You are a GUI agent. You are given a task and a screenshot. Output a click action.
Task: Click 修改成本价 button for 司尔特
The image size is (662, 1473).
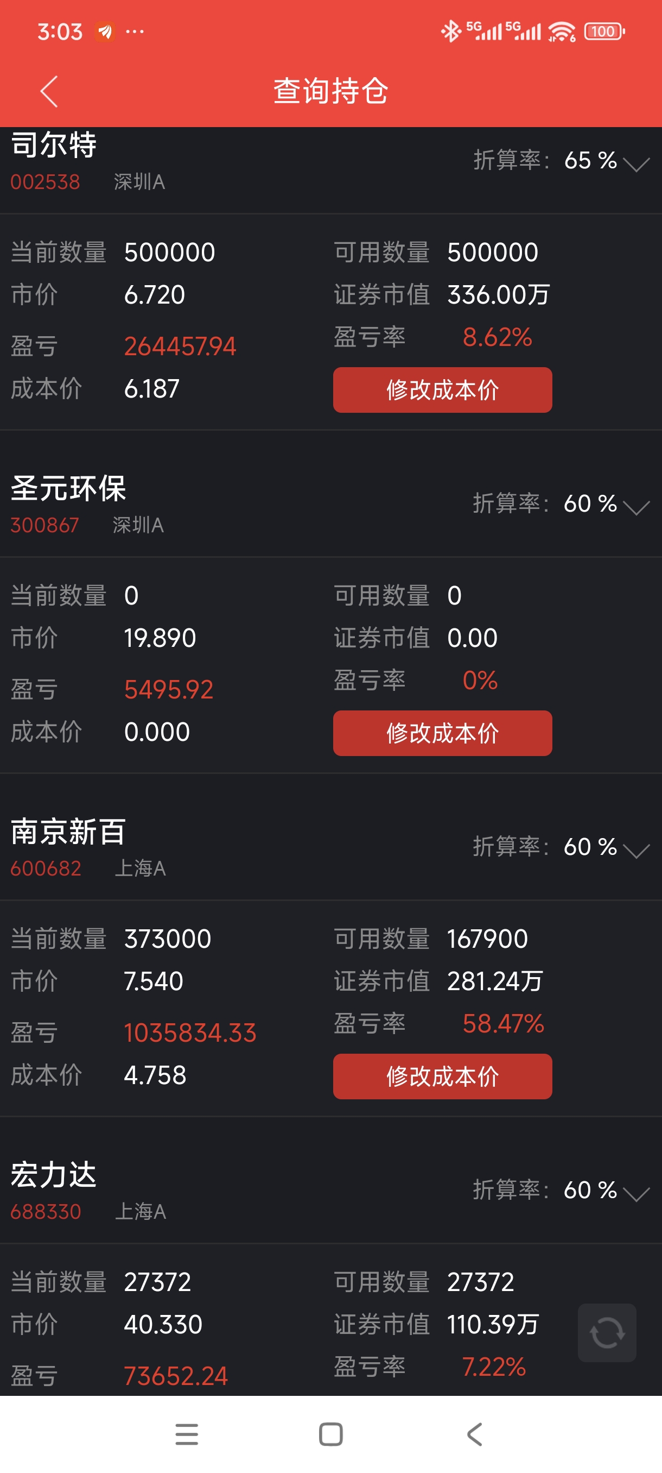443,390
